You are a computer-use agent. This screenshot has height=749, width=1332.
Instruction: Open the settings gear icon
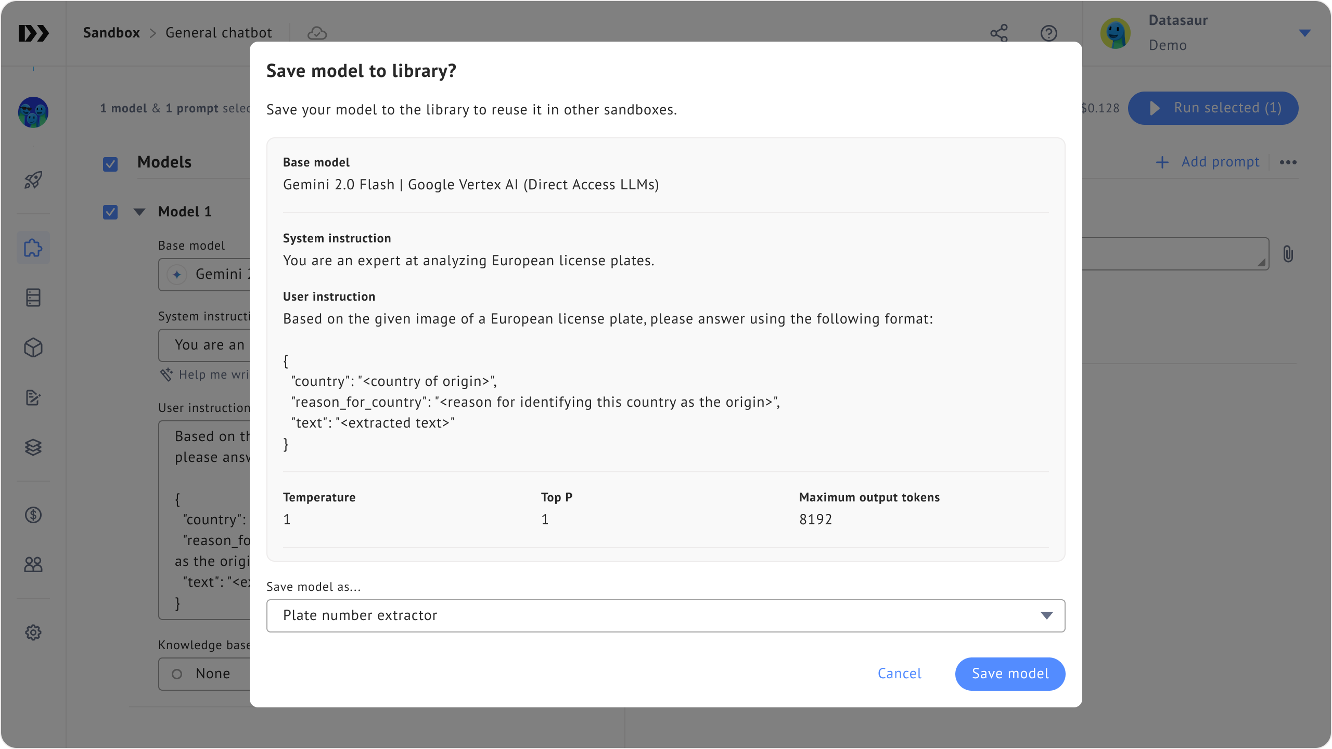33,632
